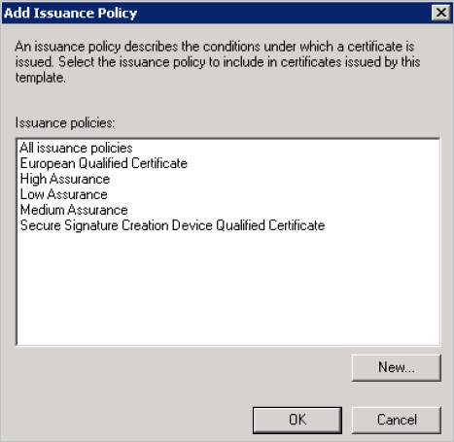Create a new issuance policy via New...
This screenshot has width=454, height=442.
(397, 367)
